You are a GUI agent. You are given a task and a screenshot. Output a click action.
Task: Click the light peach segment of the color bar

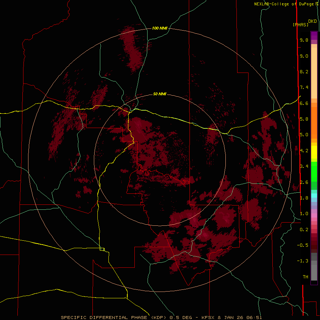click(x=314, y=73)
